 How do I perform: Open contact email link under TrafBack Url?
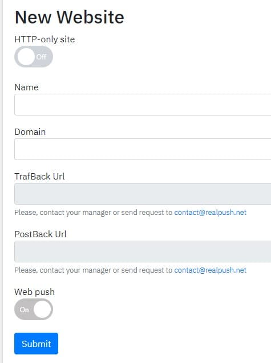(210, 213)
